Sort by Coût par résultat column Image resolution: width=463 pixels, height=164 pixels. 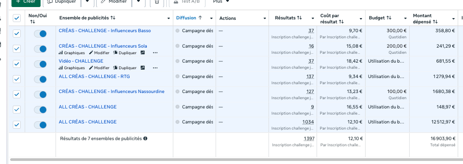click(x=341, y=22)
